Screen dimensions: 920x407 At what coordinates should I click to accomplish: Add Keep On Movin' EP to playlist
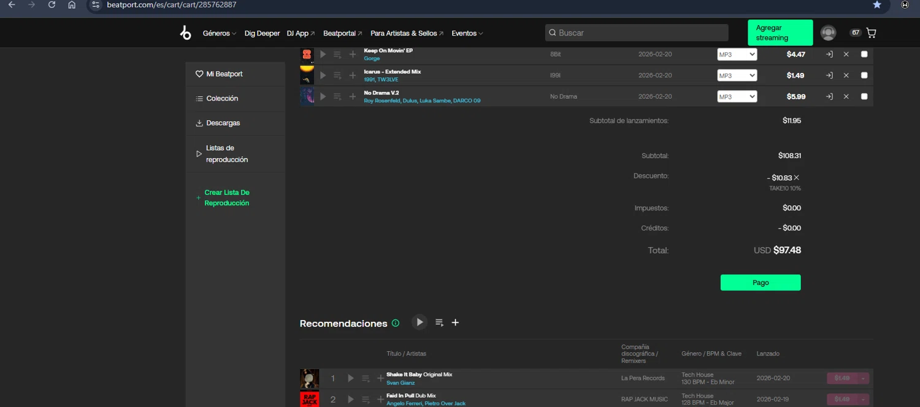tap(353, 55)
